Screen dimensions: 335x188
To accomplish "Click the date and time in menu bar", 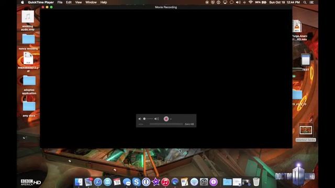I will point(284,2).
